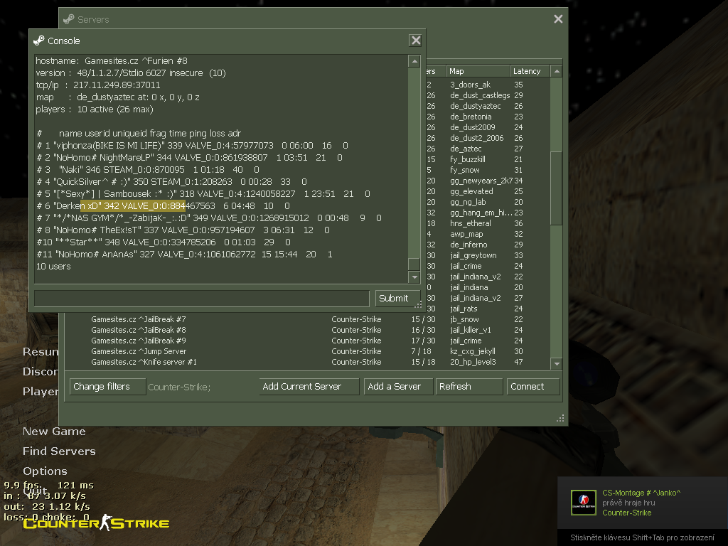Add Current Server to favorites
This screenshot has height=546, width=728.
309,386
